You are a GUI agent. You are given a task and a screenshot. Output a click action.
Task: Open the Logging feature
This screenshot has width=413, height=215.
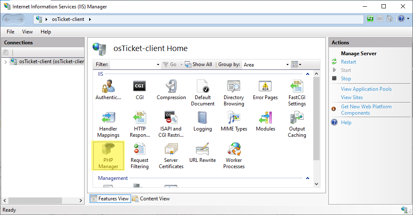(x=203, y=121)
